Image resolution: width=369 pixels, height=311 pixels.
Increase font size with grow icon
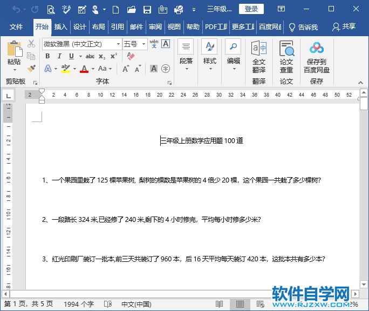126,69
